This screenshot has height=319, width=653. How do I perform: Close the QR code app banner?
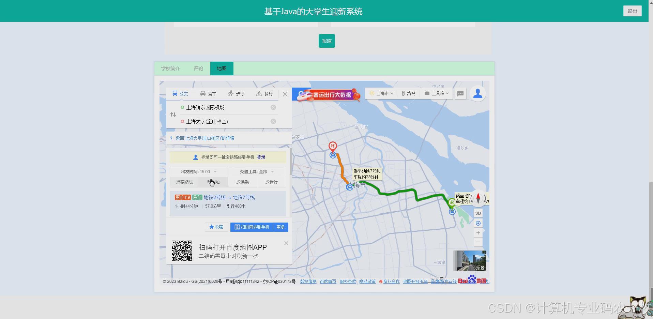[x=286, y=243]
